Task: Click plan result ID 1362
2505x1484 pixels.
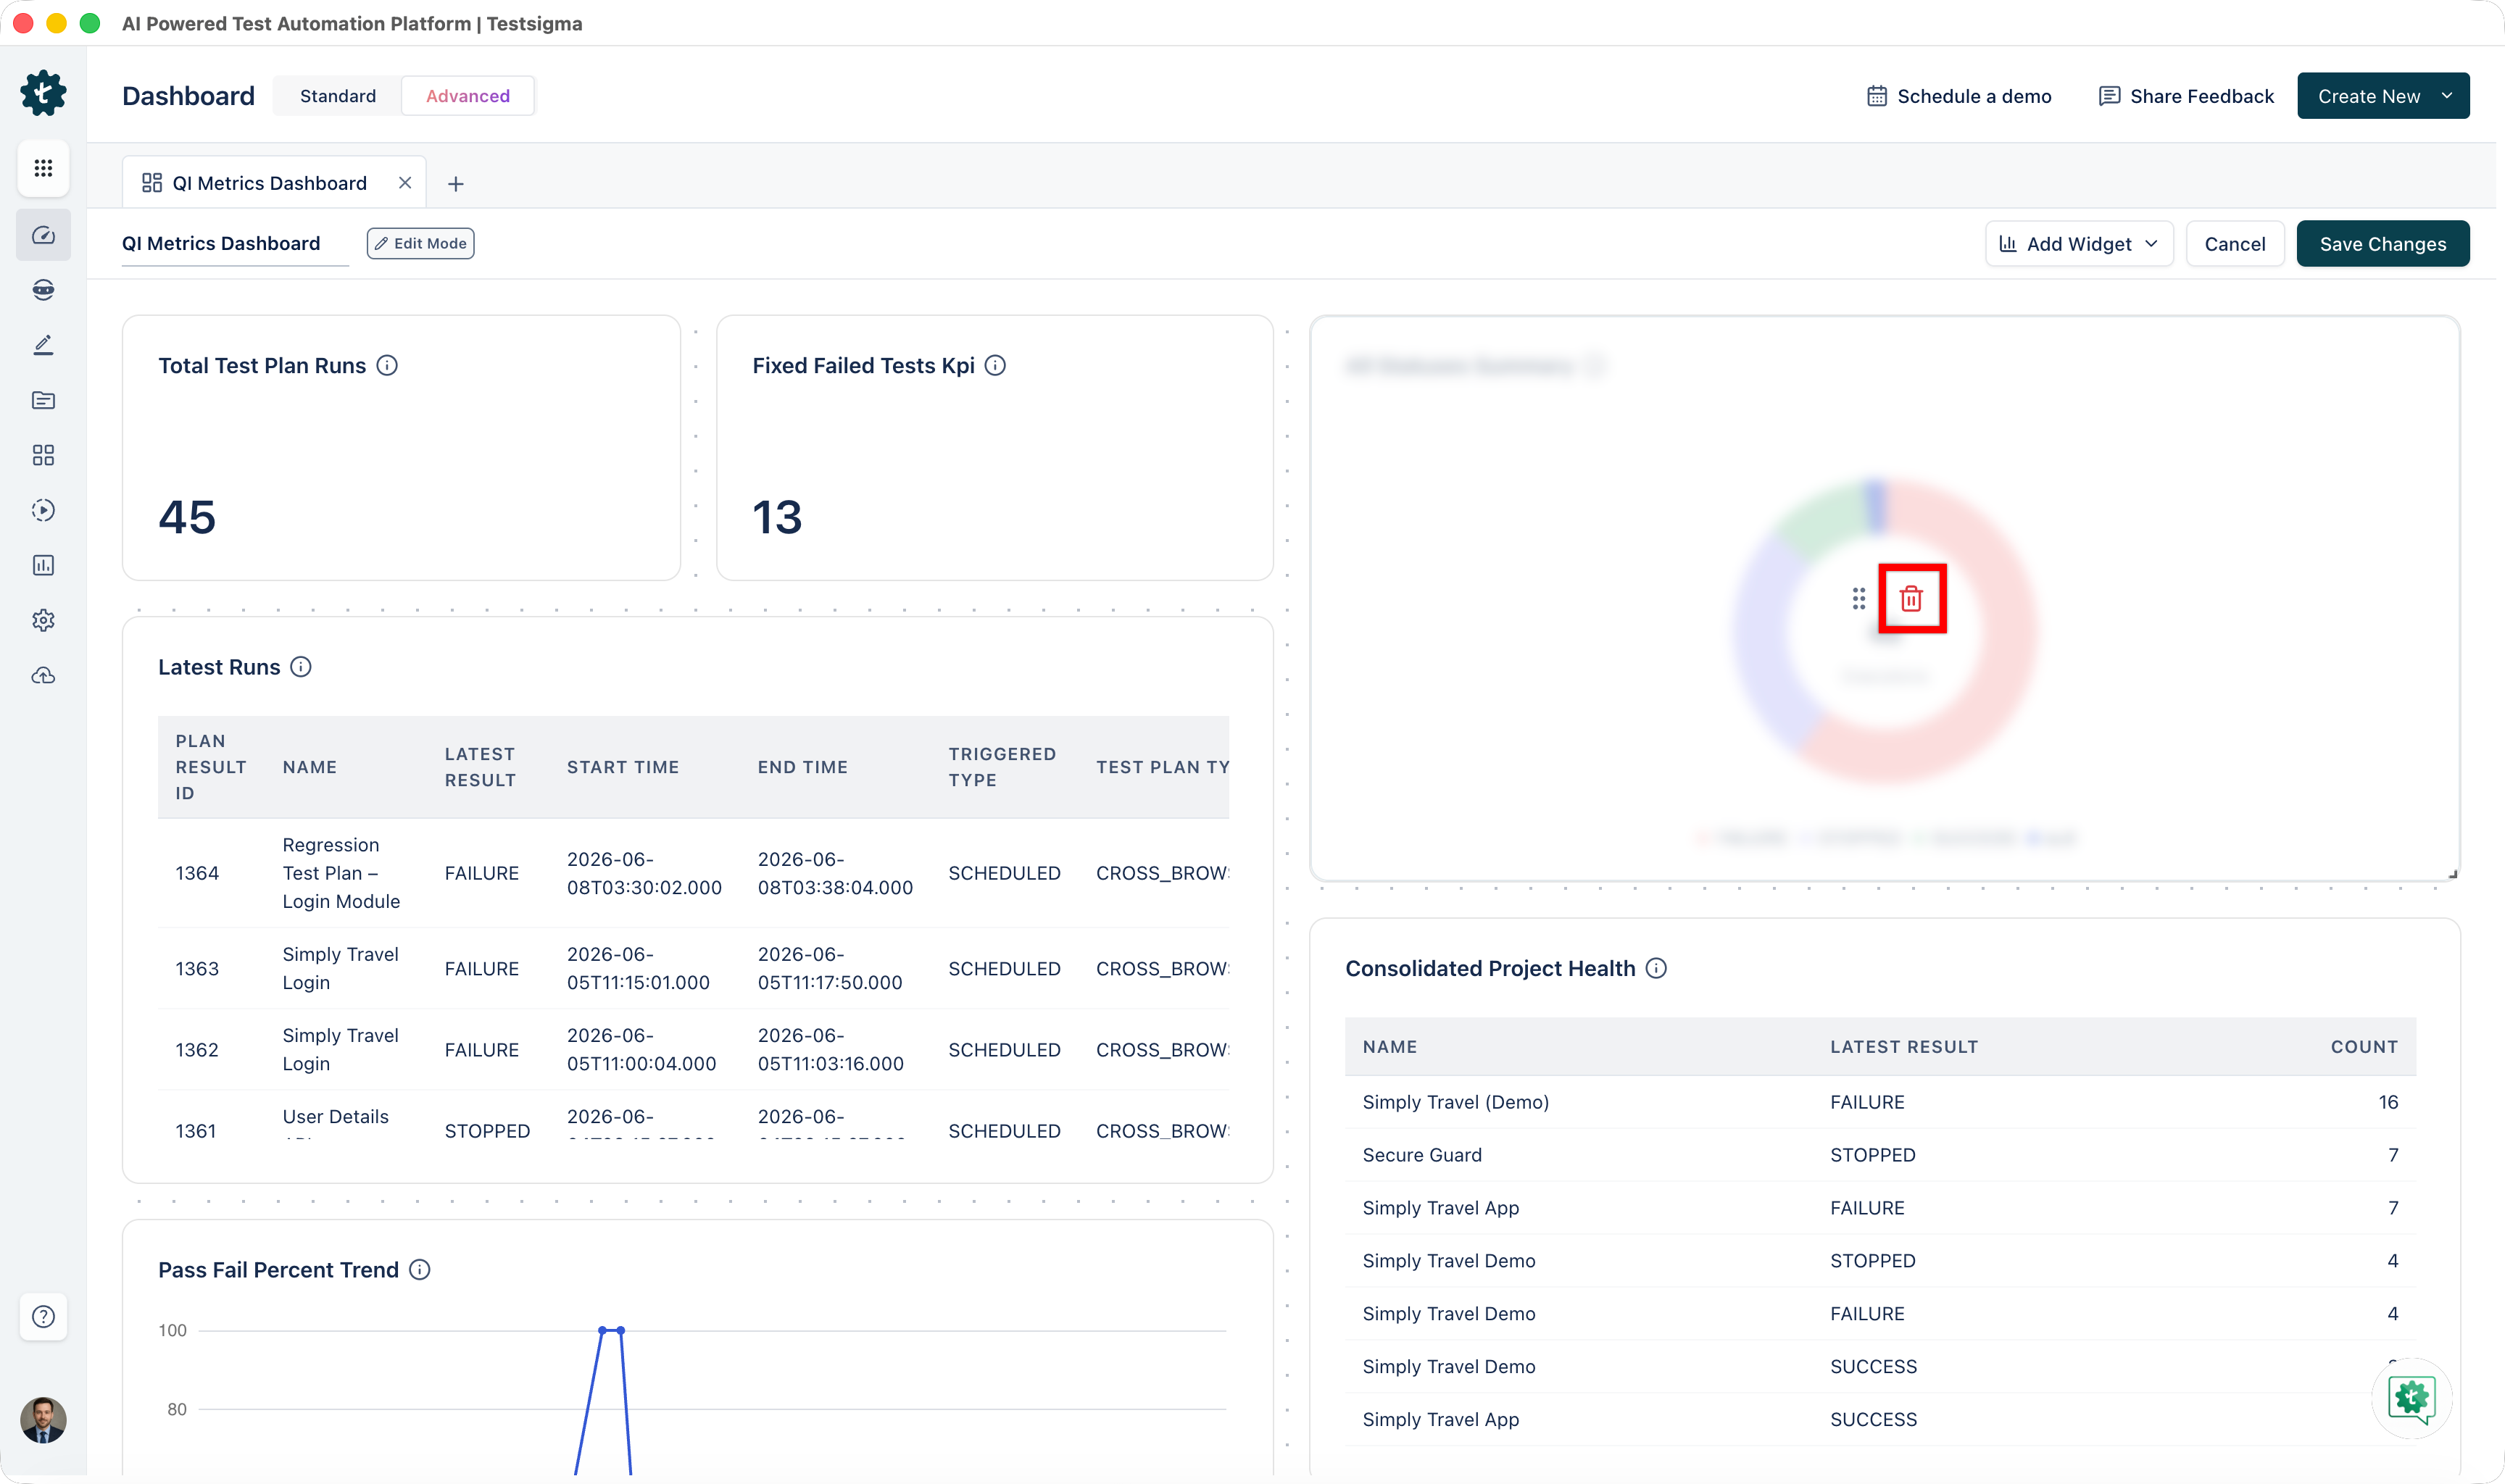Action: click(197, 1050)
